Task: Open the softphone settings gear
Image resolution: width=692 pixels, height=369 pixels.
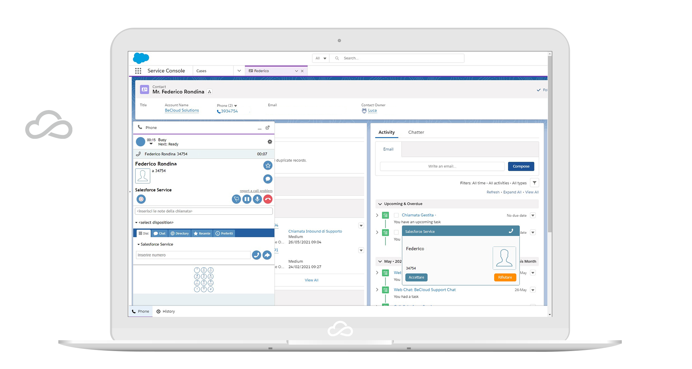Action: click(270, 142)
